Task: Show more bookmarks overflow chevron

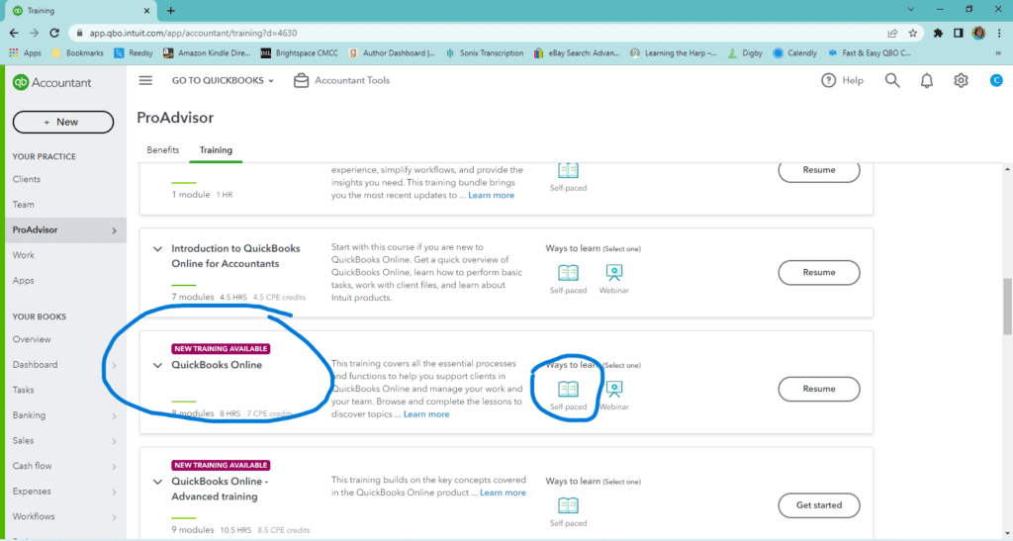Action: click(998, 53)
